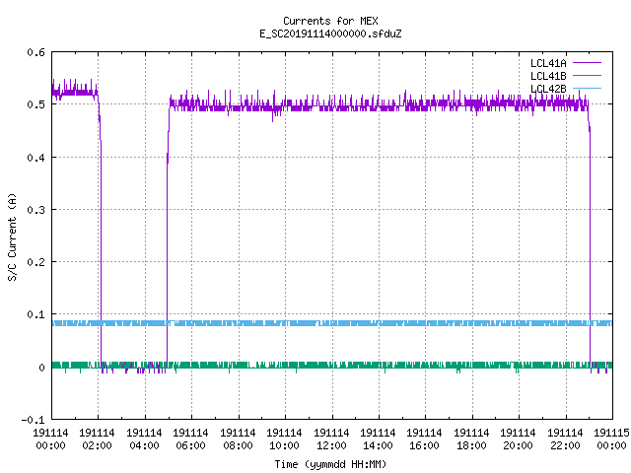The image size is (631, 473).
Task: Click the x-axis tick '191114 00:00'
Action: click(x=50, y=439)
